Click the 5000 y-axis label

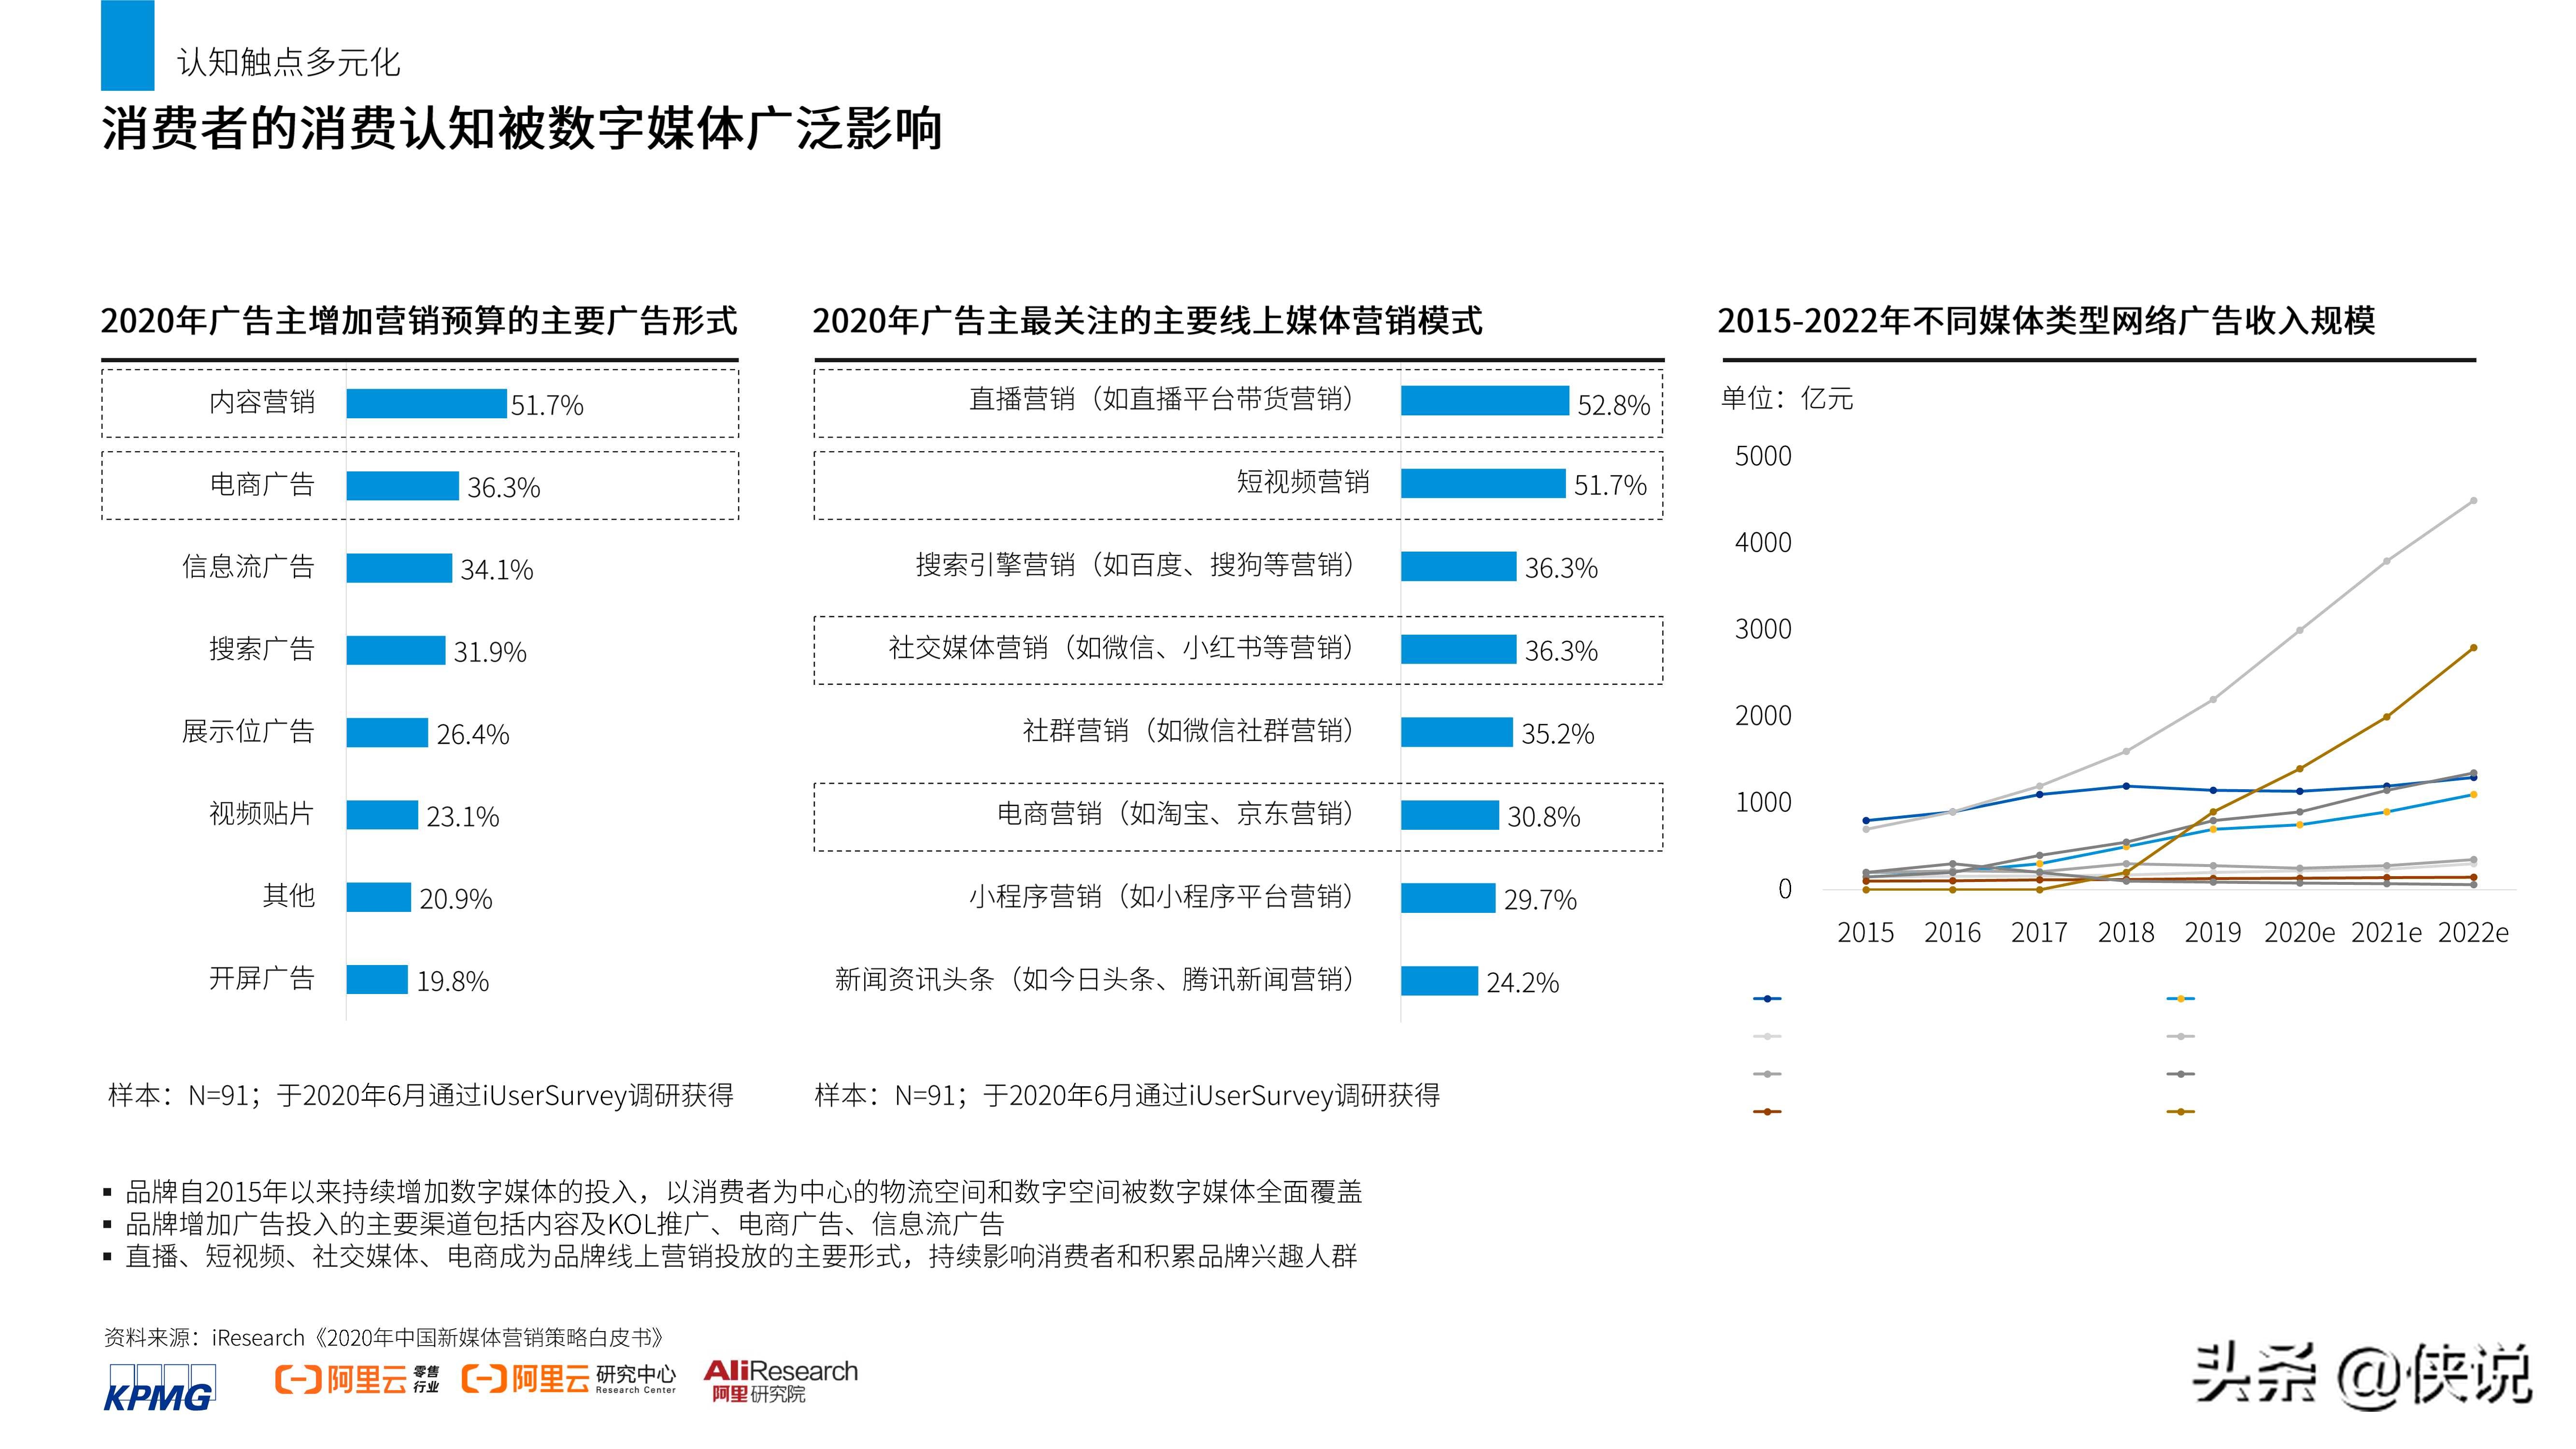(x=1763, y=456)
